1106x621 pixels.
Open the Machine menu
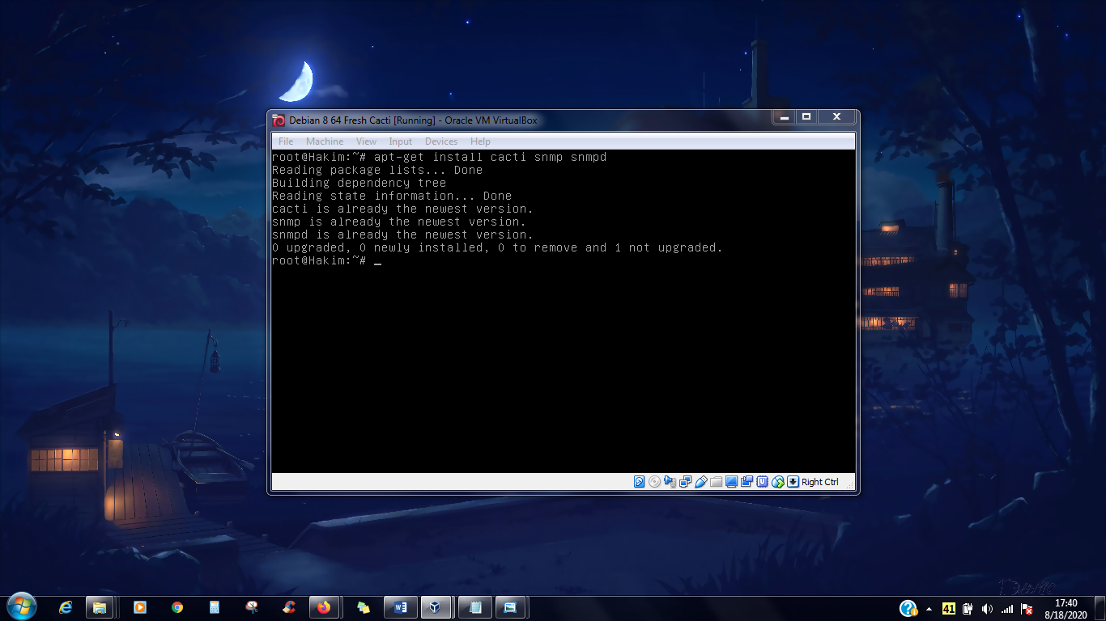[x=325, y=142]
